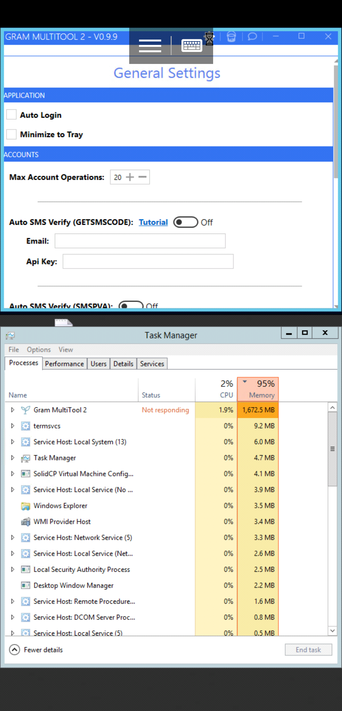Select the Windows Explorer process row
The width and height of the screenshot is (342, 711).
point(142,506)
